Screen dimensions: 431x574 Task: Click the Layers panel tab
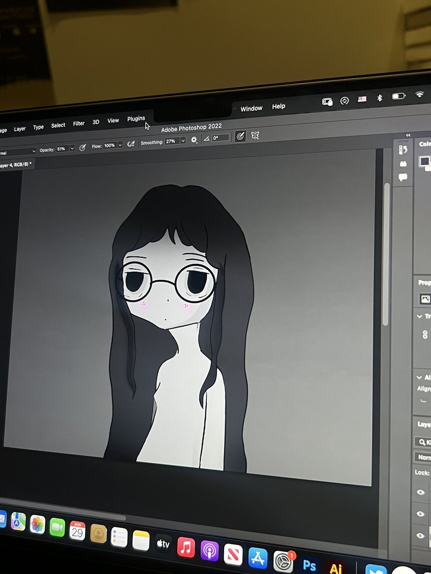click(423, 424)
